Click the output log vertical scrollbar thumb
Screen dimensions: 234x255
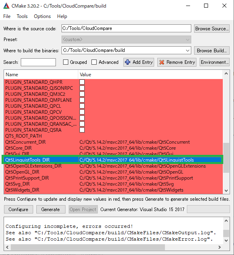pos(226,233)
